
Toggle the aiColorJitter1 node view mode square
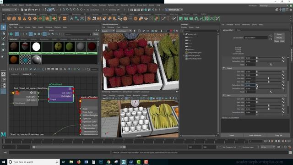point(70,88)
